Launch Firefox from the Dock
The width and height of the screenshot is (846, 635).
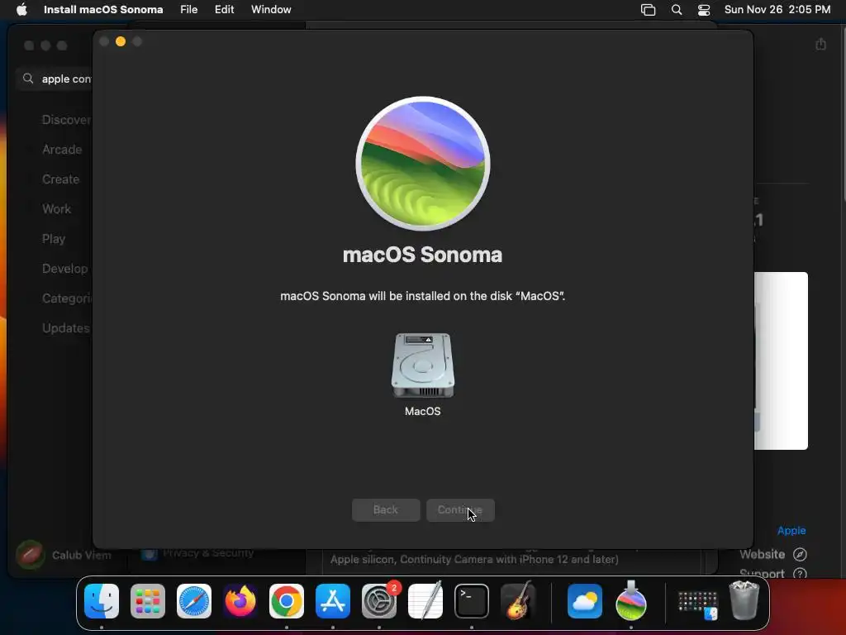click(x=240, y=601)
